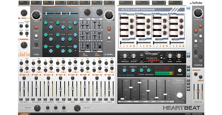
Task: Click the orange High Cut knob in Master
Action: [x=200, y=26]
